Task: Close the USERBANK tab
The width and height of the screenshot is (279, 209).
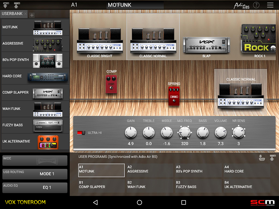Action: point(25,14)
